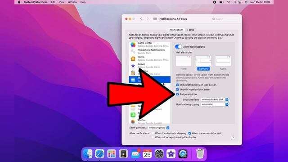Choose Banners as Mail alert style

coord(203,63)
